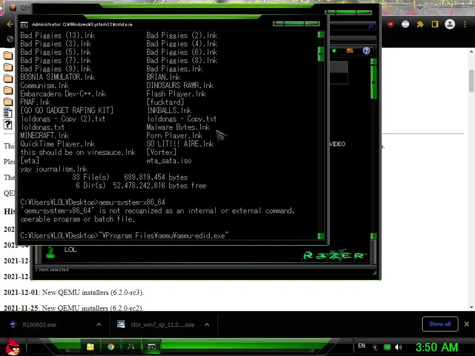Open the green network monitor tray icon

(x=387, y=347)
